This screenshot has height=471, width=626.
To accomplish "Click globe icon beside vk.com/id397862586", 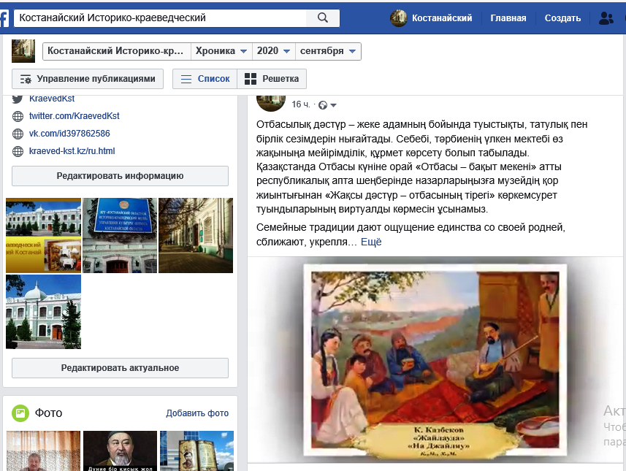I will point(18,134).
